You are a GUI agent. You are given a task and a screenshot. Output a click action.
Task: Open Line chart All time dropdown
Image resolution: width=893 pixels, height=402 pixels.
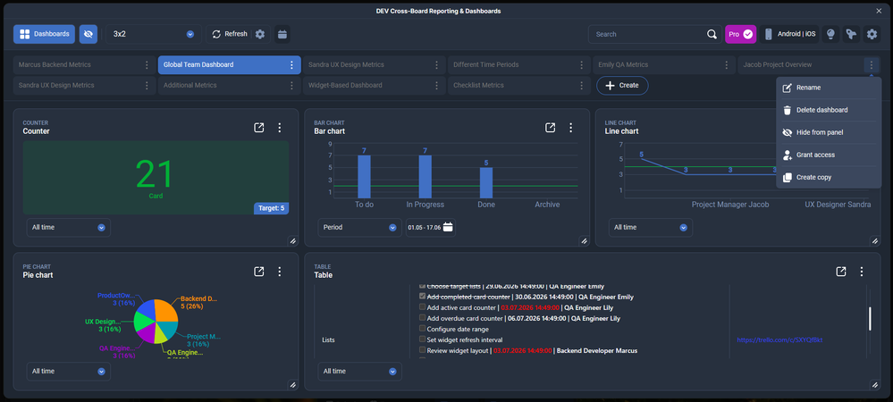pos(651,227)
